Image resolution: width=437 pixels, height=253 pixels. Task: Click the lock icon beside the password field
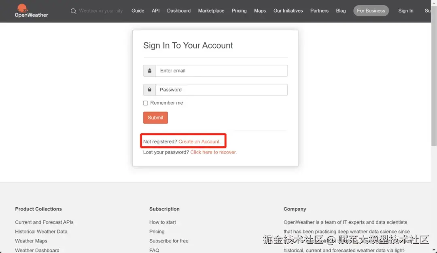click(149, 90)
